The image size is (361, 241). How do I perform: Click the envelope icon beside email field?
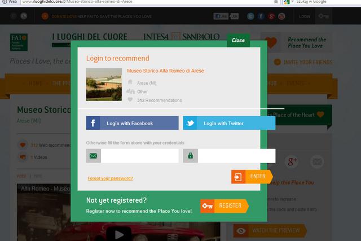[93, 156]
